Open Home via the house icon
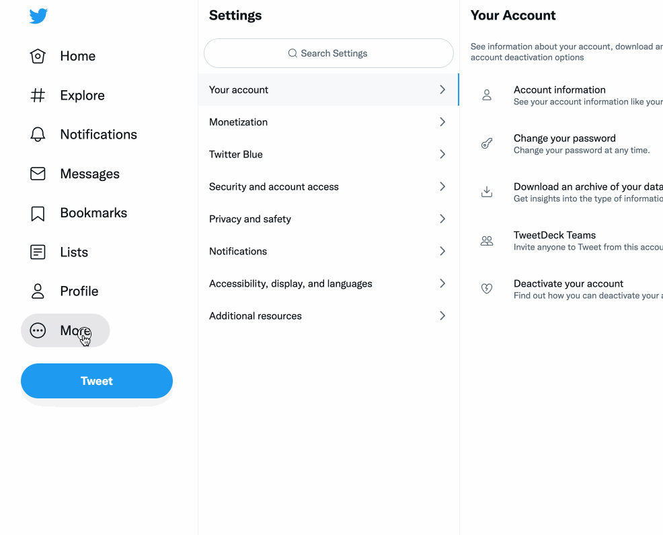The width and height of the screenshot is (663, 535). (x=38, y=57)
